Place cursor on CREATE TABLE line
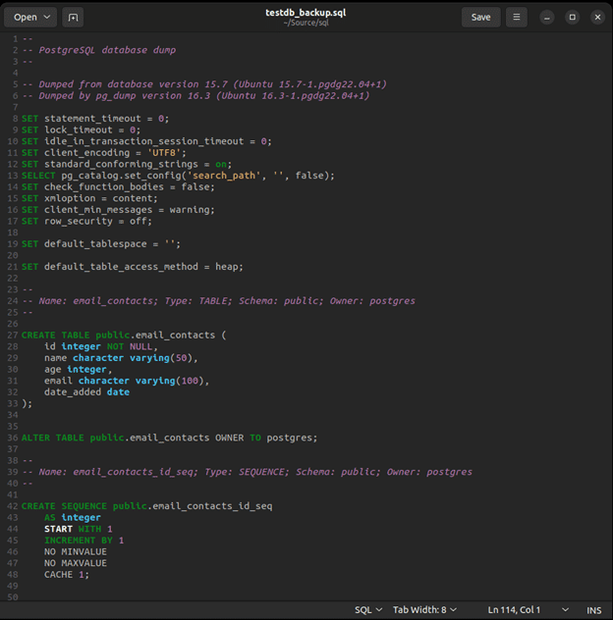Screen dimensions: 613x620 point(123,336)
